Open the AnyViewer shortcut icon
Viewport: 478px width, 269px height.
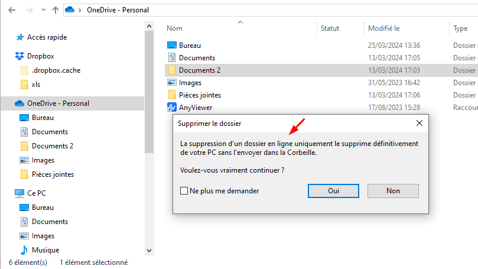[172, 108]
